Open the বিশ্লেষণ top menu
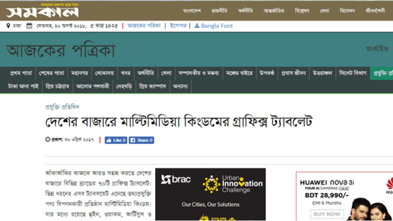 pyautogui.click(x=302, y=11)
